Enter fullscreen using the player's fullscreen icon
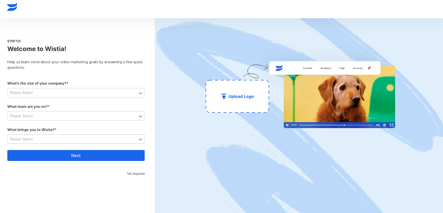 pyautogui.click(x=392, y=125)
